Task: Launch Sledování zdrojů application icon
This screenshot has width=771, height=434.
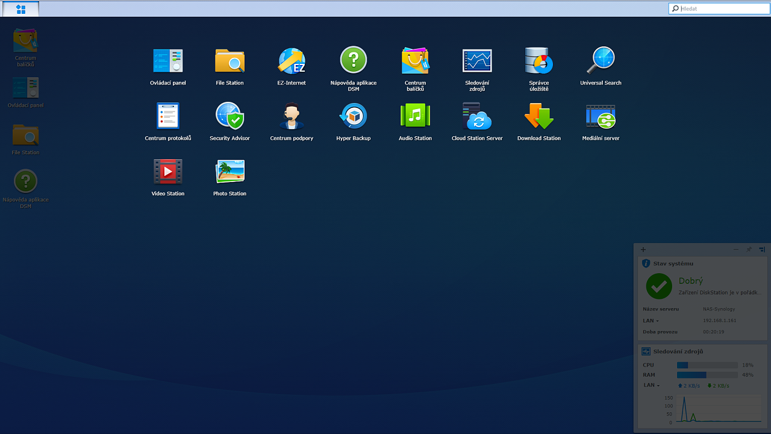Action: point(477,61)
